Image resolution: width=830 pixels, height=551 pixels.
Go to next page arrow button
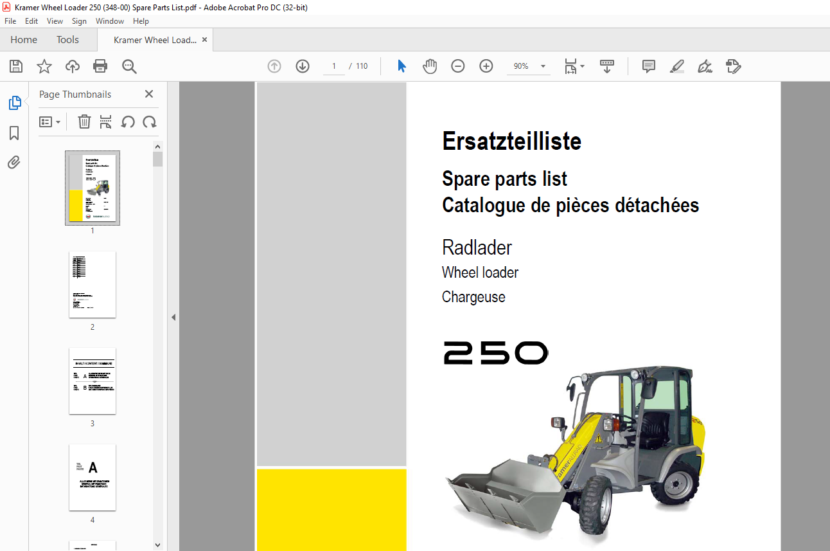point(303,66)
